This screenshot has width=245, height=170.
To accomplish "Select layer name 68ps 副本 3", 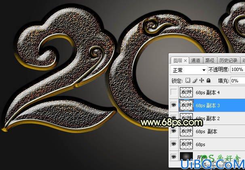I will [208, 105].
